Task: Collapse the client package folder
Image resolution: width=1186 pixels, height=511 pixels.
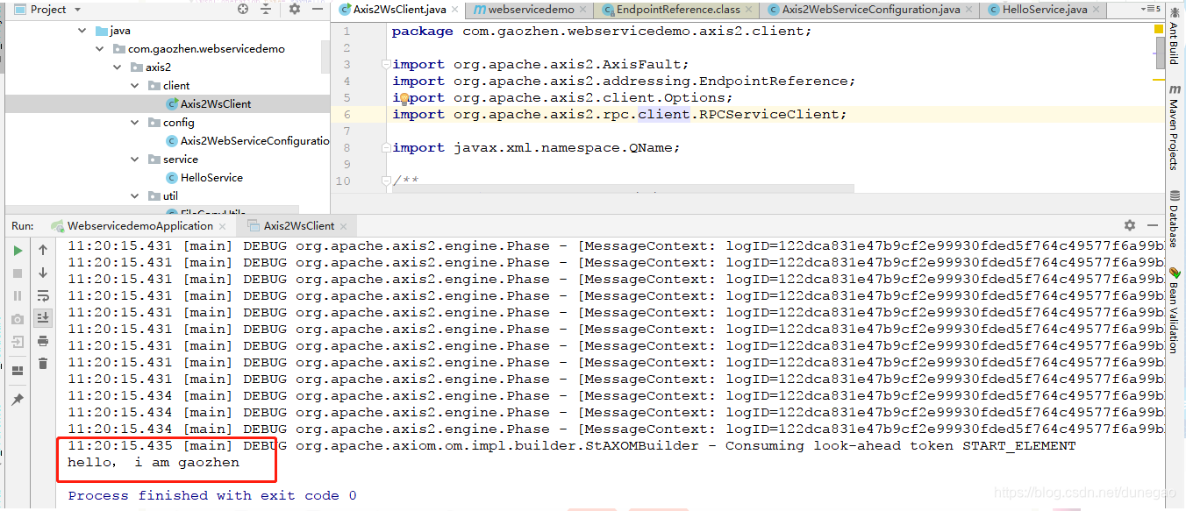Action: pos(134,85)
